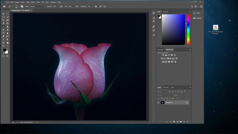Screen dimensions: 238x134
Task: Select the Lasso tool
Action: (x=3, y=17)
